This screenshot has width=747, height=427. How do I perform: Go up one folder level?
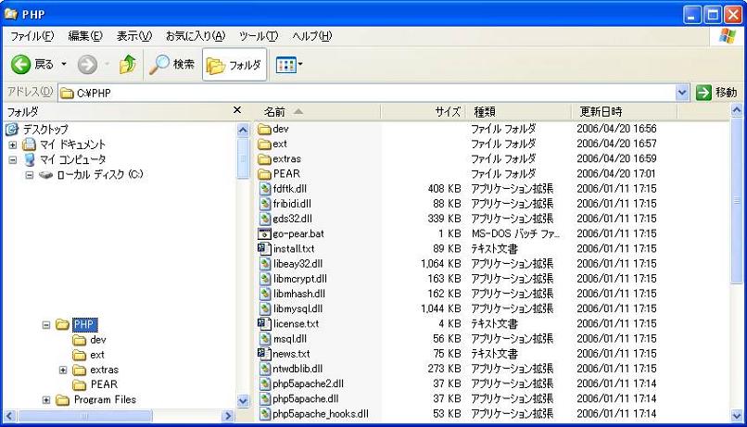128,64
